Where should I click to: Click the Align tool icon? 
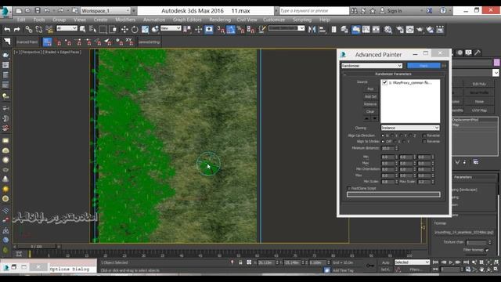(323, 30)
